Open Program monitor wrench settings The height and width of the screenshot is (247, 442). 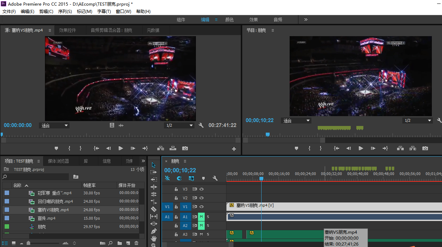pos(439,120)
